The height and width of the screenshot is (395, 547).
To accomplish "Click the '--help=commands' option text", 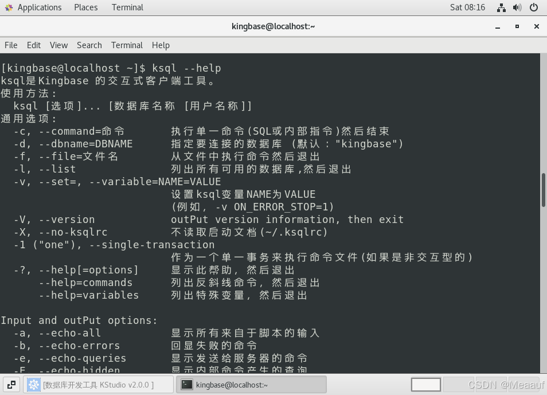I will coord(86,282).
